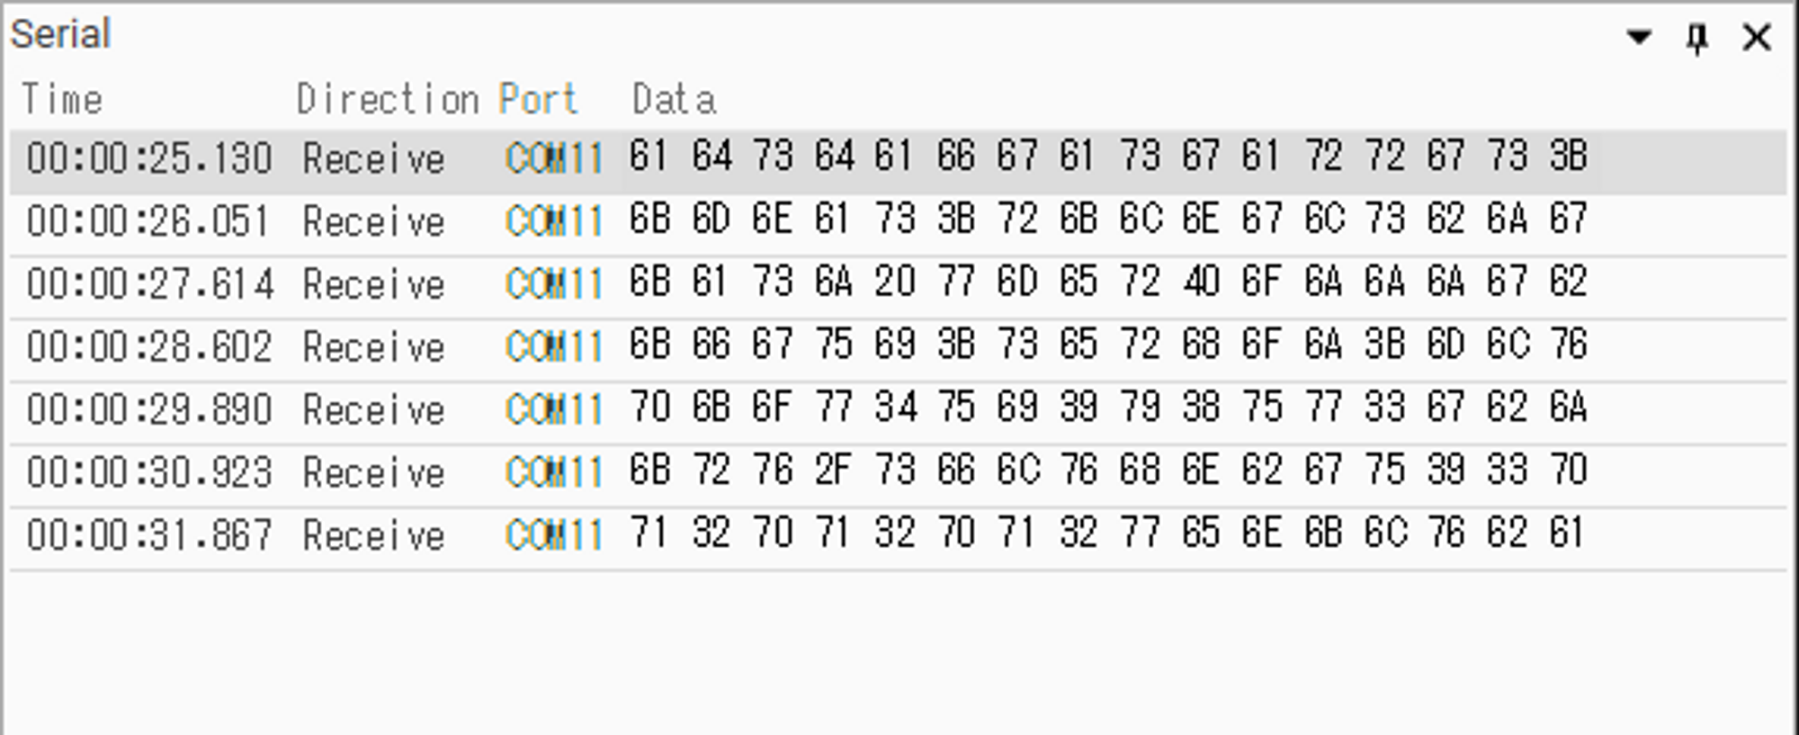Click COM11 in the 00:00:28.602 row
The height and width of the screenshot is (735, 1799).
click(x=554, y=347)
